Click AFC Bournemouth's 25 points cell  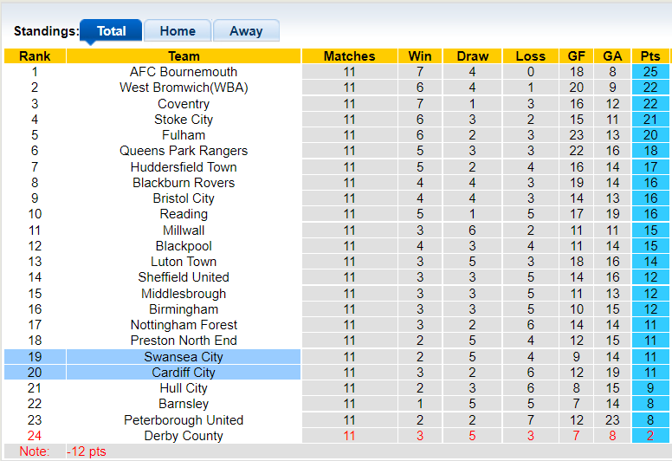650,72
